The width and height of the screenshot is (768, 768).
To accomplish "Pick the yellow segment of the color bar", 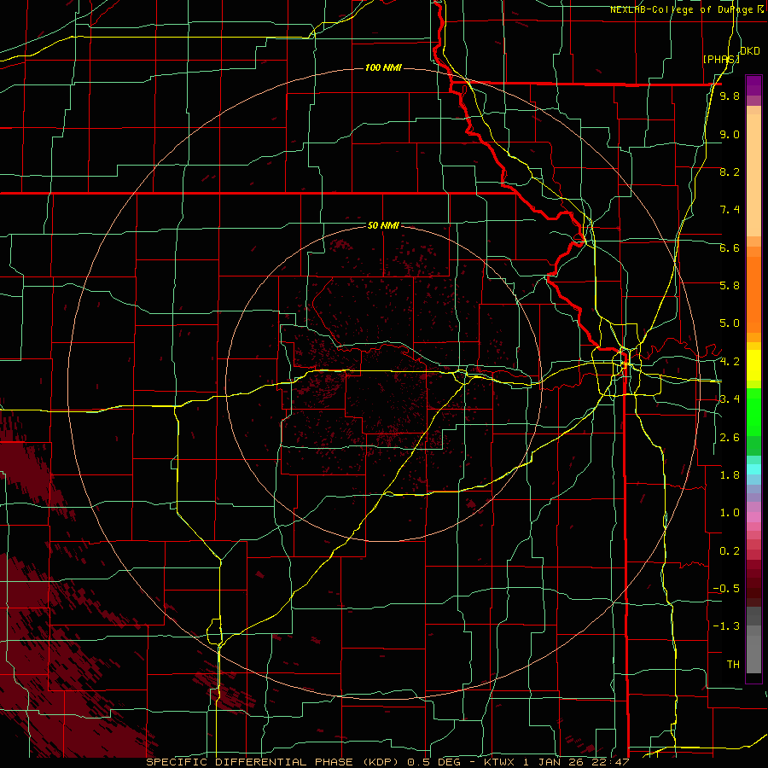I will pos(753,365).
